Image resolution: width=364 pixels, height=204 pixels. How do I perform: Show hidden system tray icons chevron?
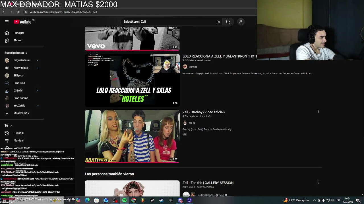pyautogui.click(x=315, y=200)
